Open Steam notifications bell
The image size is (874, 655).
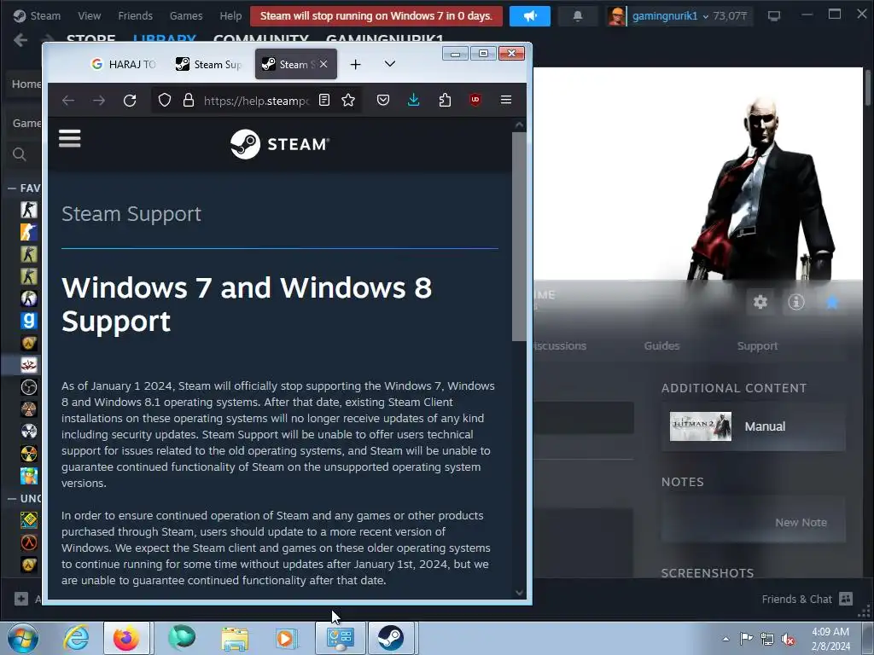click(578, 16)
